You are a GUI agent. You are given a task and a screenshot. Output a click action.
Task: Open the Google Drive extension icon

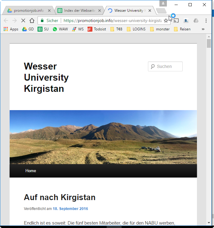tap(196, 21)
